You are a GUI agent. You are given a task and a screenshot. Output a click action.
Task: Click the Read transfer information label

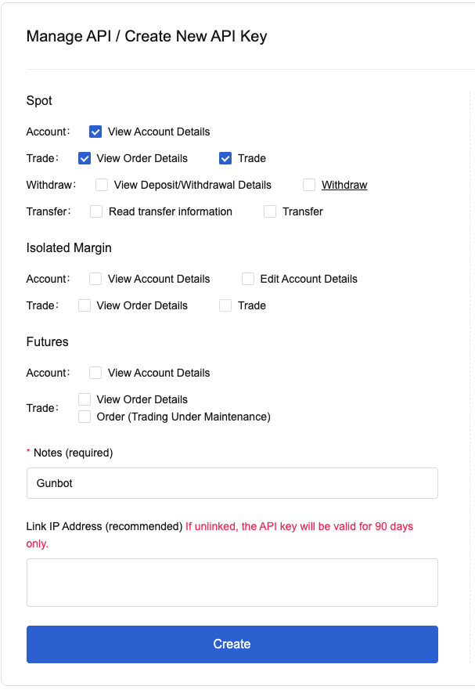[x=171, y=211]
